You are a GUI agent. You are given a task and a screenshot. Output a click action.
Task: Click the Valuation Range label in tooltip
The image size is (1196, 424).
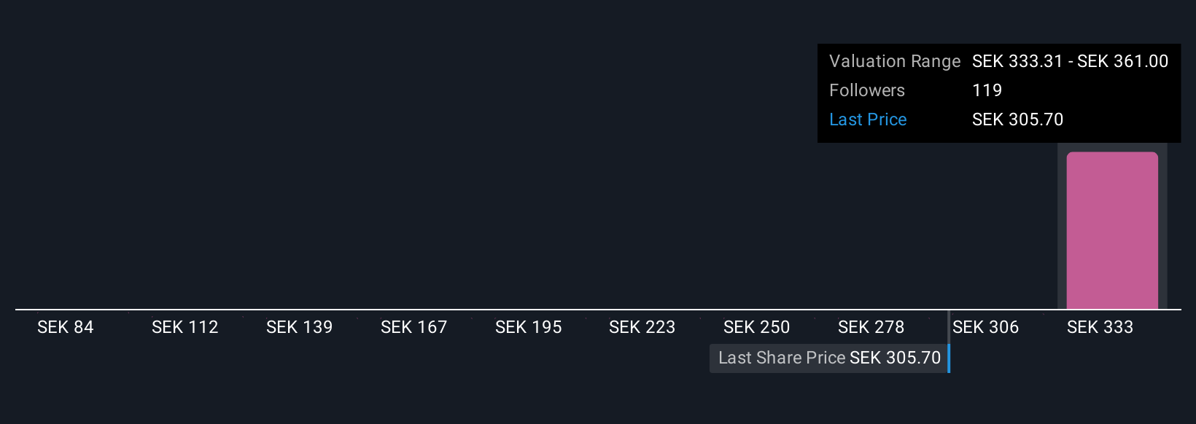895,61
